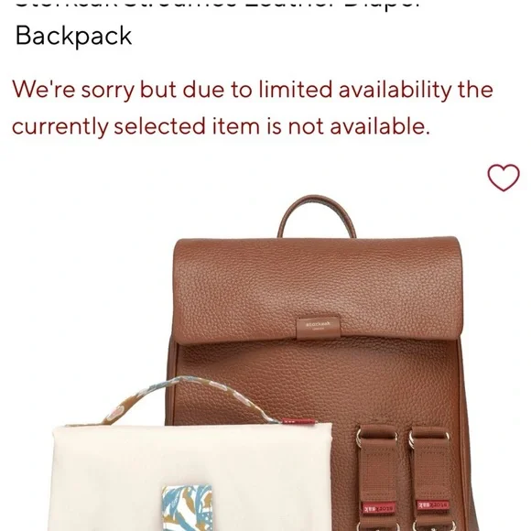The image size is (531, 531).
Task: Add backpack to favorites with heart icon
Action: 504,178
